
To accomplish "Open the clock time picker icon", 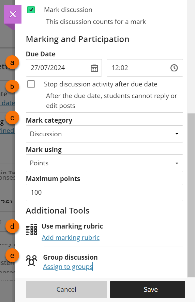I will pos(174,68).
